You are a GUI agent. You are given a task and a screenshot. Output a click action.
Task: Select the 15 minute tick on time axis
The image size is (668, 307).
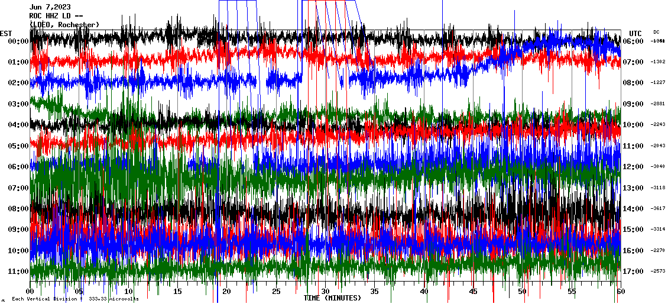178,292
